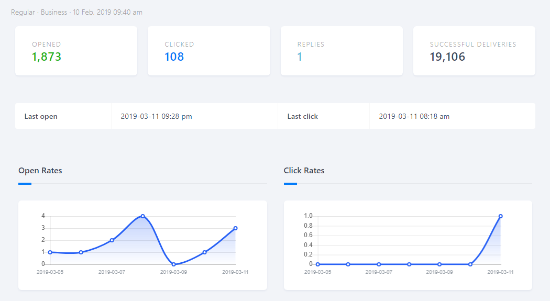Click the 2019-03-11 axis label in Click Rates

[x=500, y=272]
